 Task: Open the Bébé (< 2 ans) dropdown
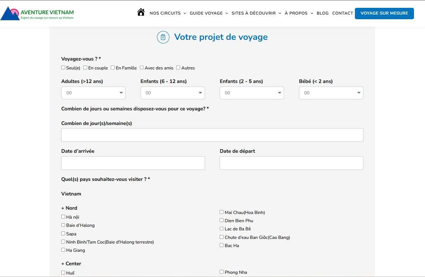click(331, 93)
